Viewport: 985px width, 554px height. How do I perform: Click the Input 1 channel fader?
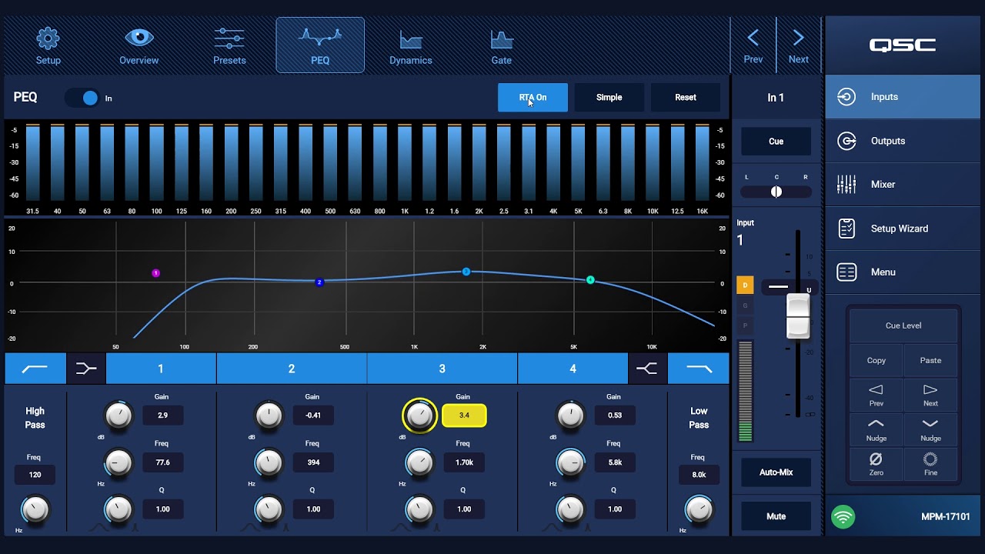click(798, 315)
